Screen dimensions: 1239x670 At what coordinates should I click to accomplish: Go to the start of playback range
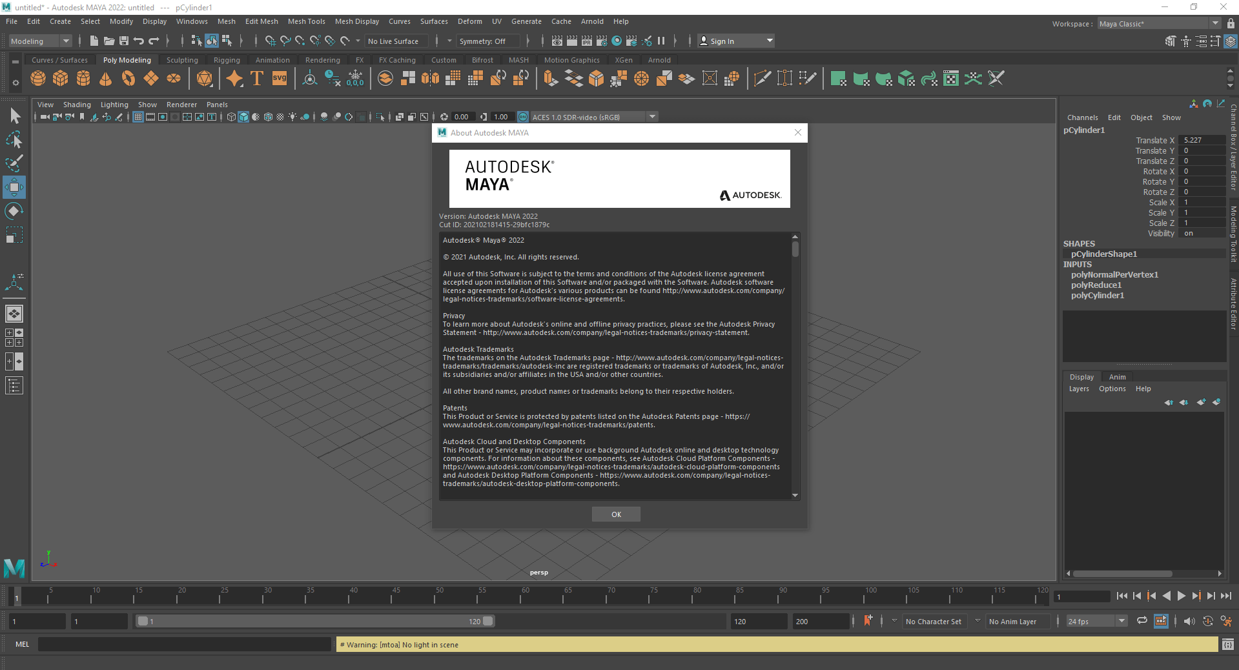(1121, 596)
